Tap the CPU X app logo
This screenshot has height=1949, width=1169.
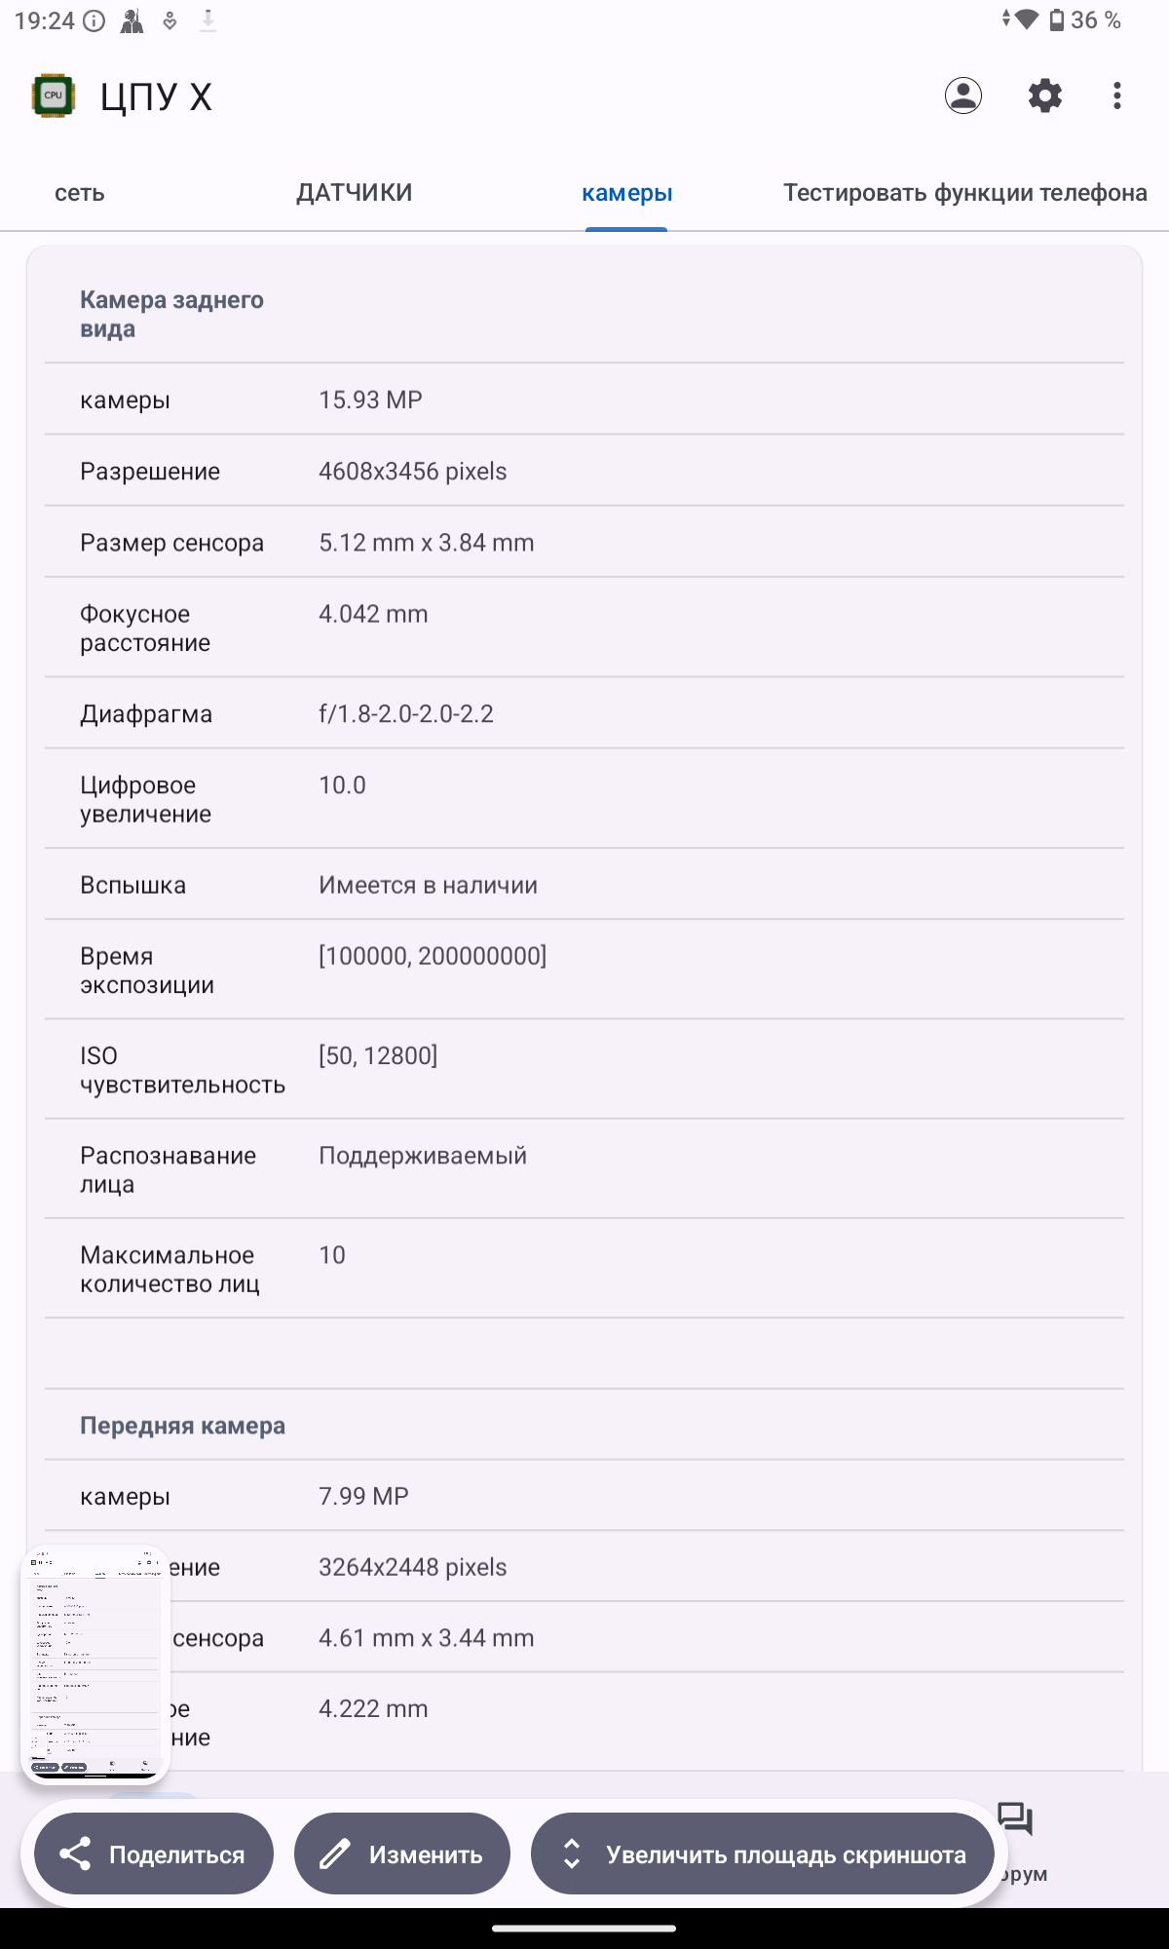click(54, 96)
